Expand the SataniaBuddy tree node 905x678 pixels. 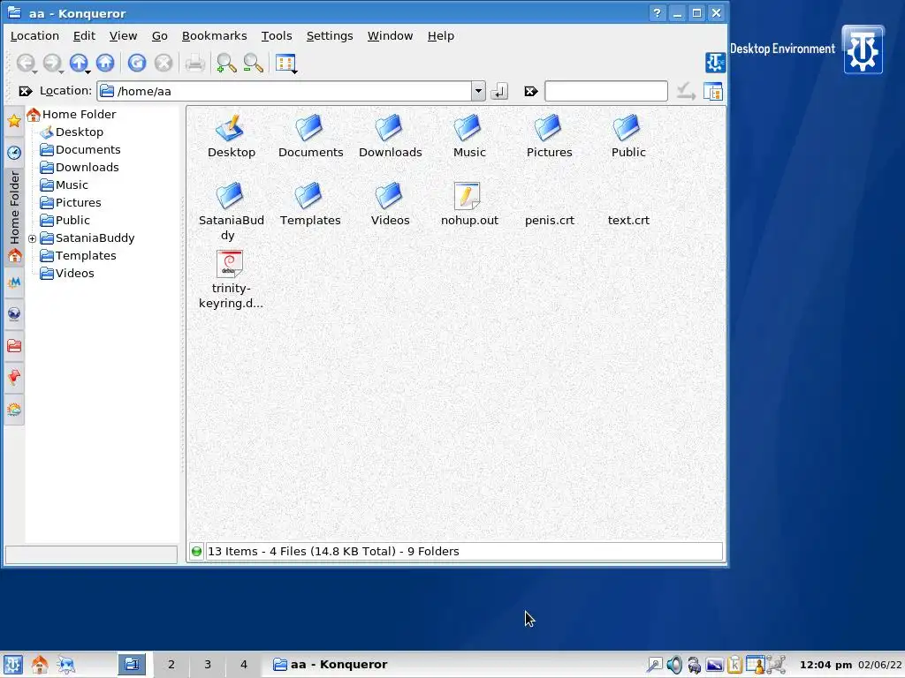pyautogui.click(x=33, y=238)
